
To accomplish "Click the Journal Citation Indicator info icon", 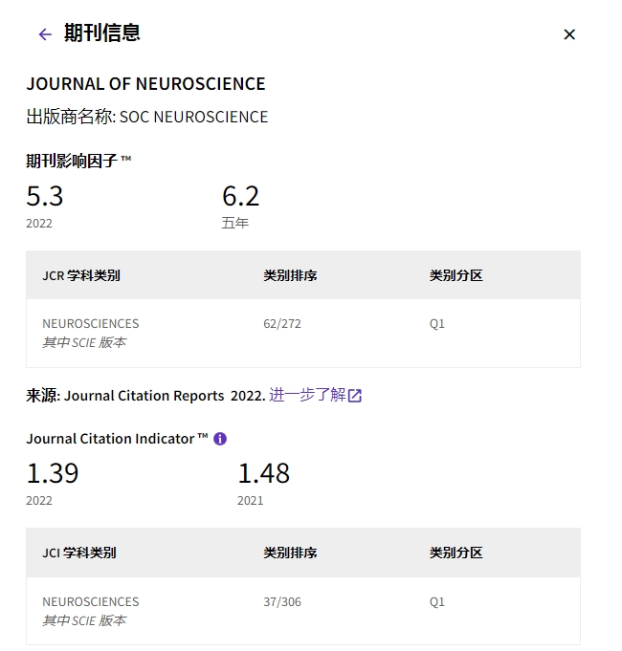I will coord(220,439).
